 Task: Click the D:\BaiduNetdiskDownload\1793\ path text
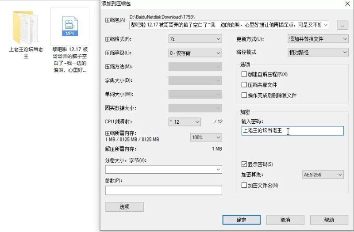(x=162, y=17)
